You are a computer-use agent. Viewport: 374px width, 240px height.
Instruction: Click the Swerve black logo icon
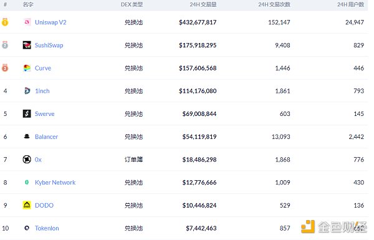point(27,113)
